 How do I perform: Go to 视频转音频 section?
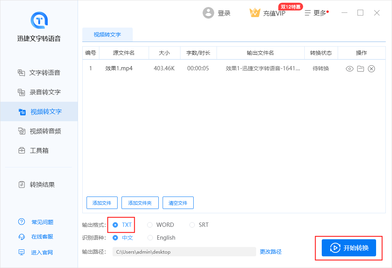pyautogui.click(x=45, y=131)
